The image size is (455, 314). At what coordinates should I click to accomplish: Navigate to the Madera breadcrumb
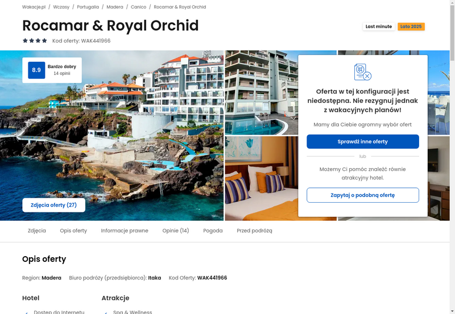115,7
